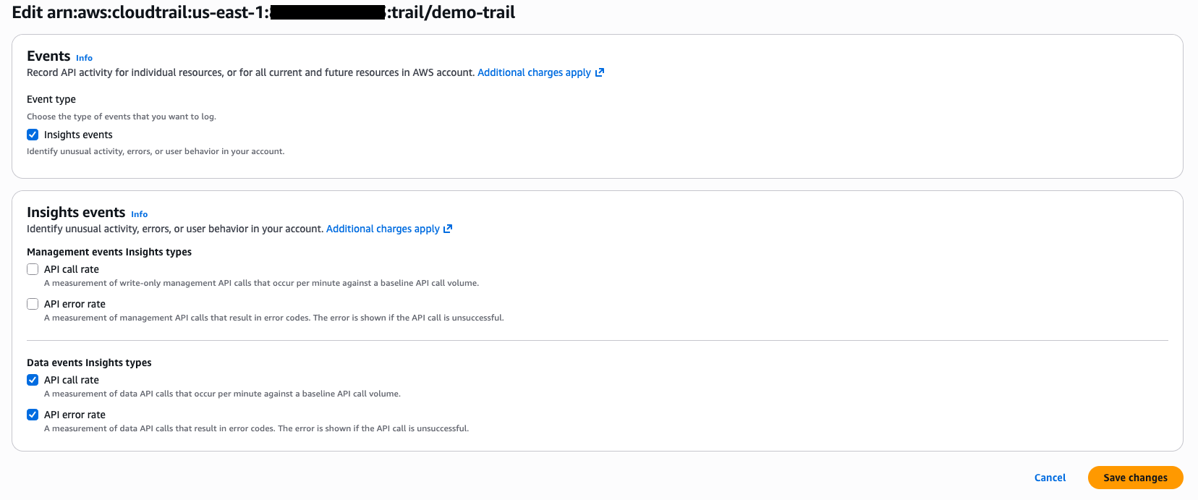Click the Info icon beside the Insights events heading
Image resolution: width=1198 pixels, height=500 pixels.
coord(139,213)
